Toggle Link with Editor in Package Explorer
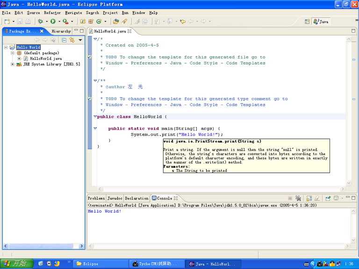359x269 pixels. click(x=72, y=40)
